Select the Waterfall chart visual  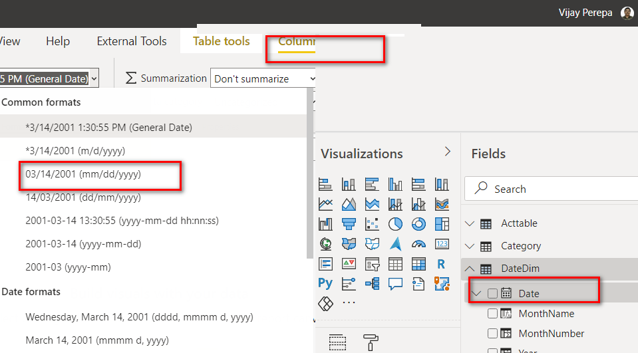click(325, 223)
